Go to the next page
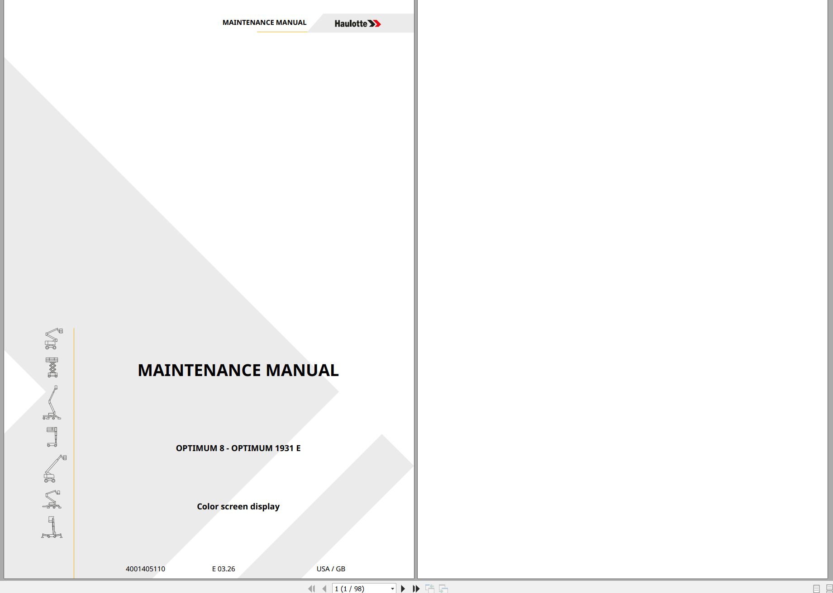This screenshot has height=593, width=833. coord(403,588)
